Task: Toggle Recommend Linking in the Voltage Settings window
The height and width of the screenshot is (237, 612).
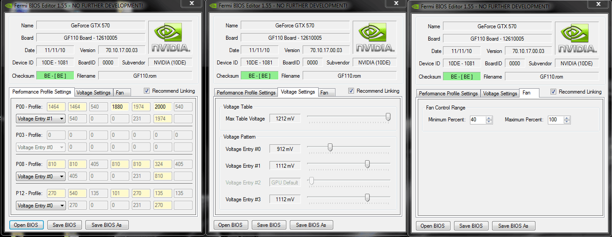Action: point(351,91)
